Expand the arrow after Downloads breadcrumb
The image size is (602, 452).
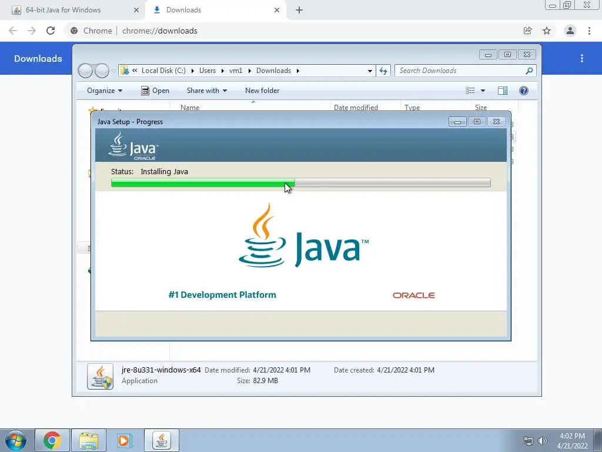(x=298, y=71)
